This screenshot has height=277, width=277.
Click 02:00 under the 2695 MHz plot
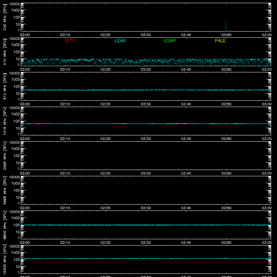[x=25, y=173]
